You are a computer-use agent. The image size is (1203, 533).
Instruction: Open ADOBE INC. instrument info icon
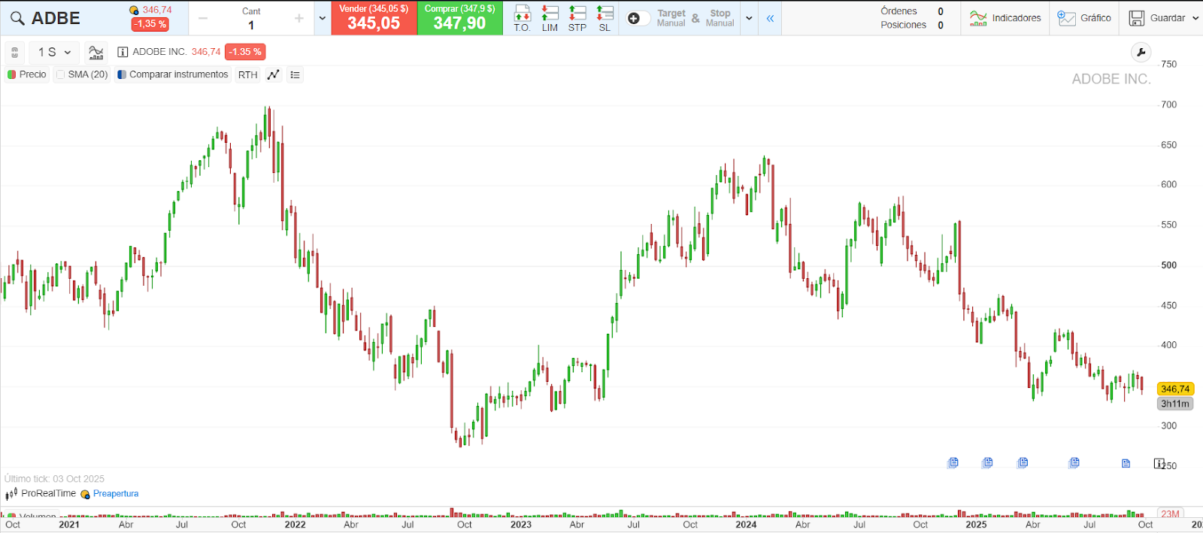point(123,52)
